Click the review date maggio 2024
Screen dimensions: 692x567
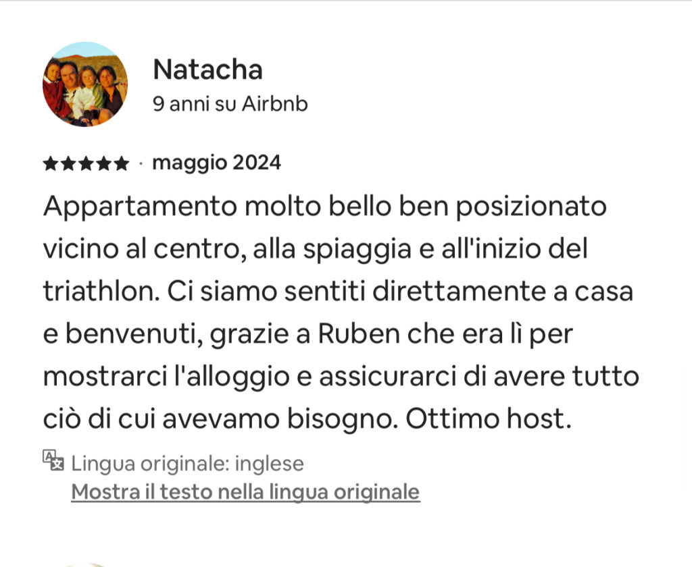click(217, 163)
